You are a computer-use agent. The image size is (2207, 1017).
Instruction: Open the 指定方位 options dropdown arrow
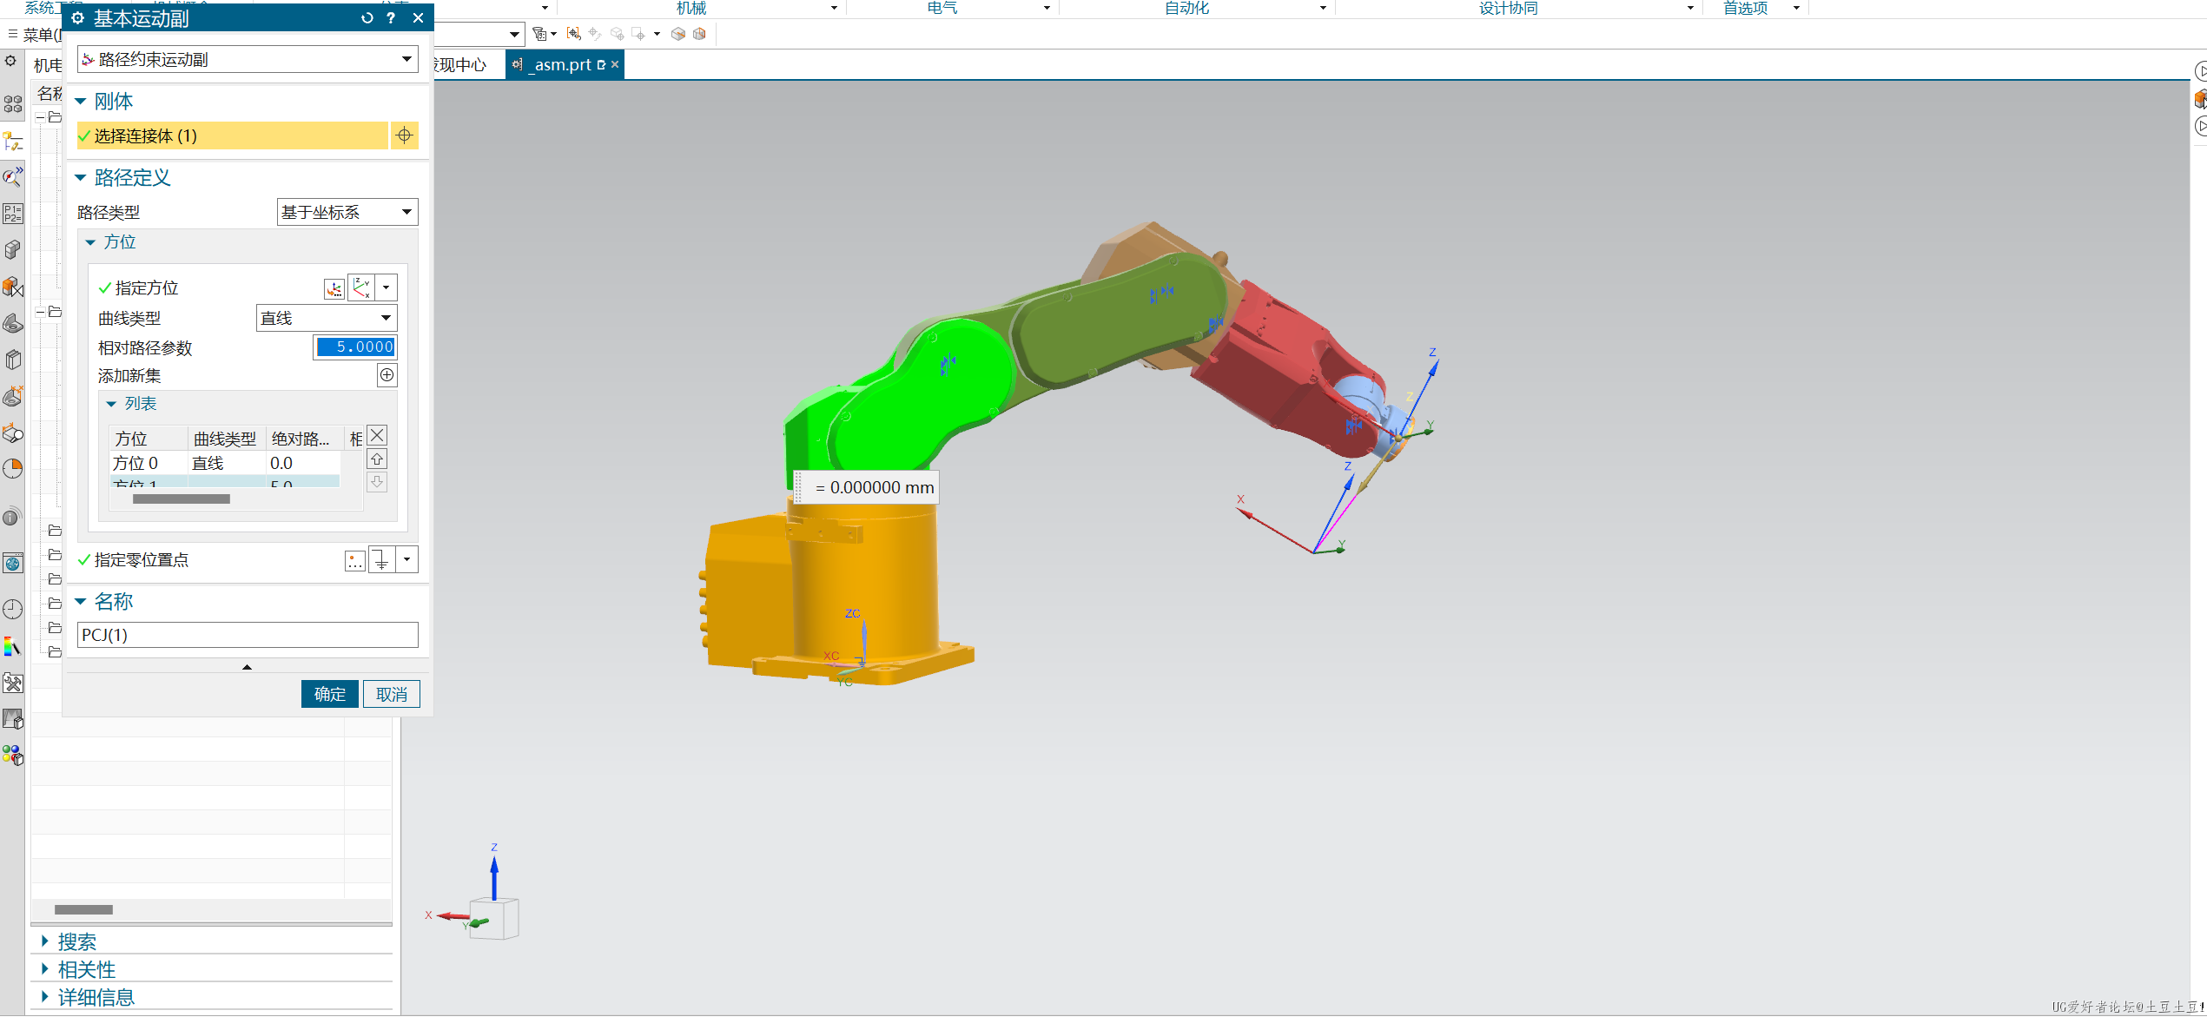387,287
